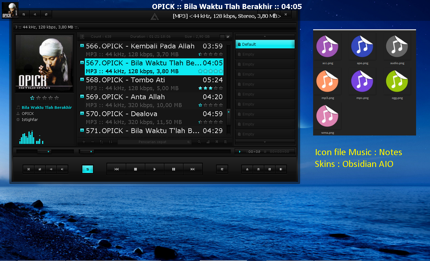Click the violet mpc.png music icon

pyautogui.click(x=362, y=81)
